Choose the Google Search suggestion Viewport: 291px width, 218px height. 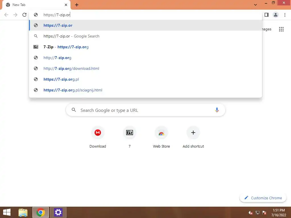145,36
